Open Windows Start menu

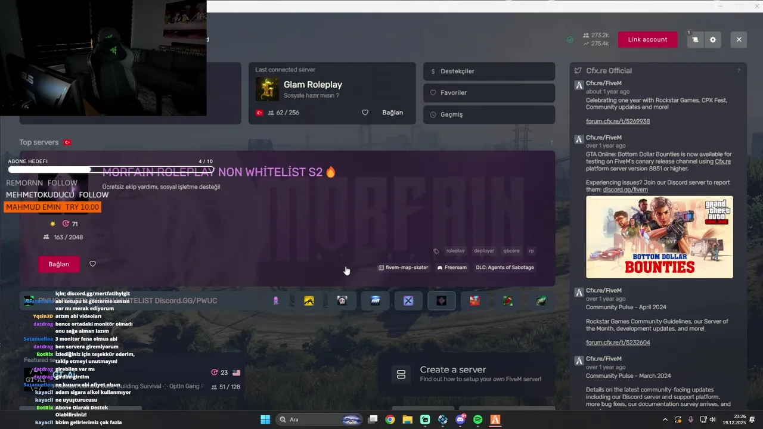click(x=265, y=419)
